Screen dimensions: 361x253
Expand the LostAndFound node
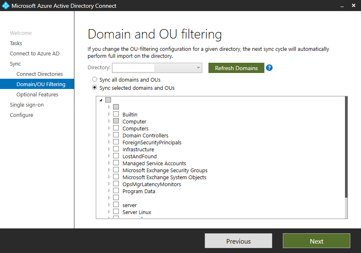pos(109,156)
